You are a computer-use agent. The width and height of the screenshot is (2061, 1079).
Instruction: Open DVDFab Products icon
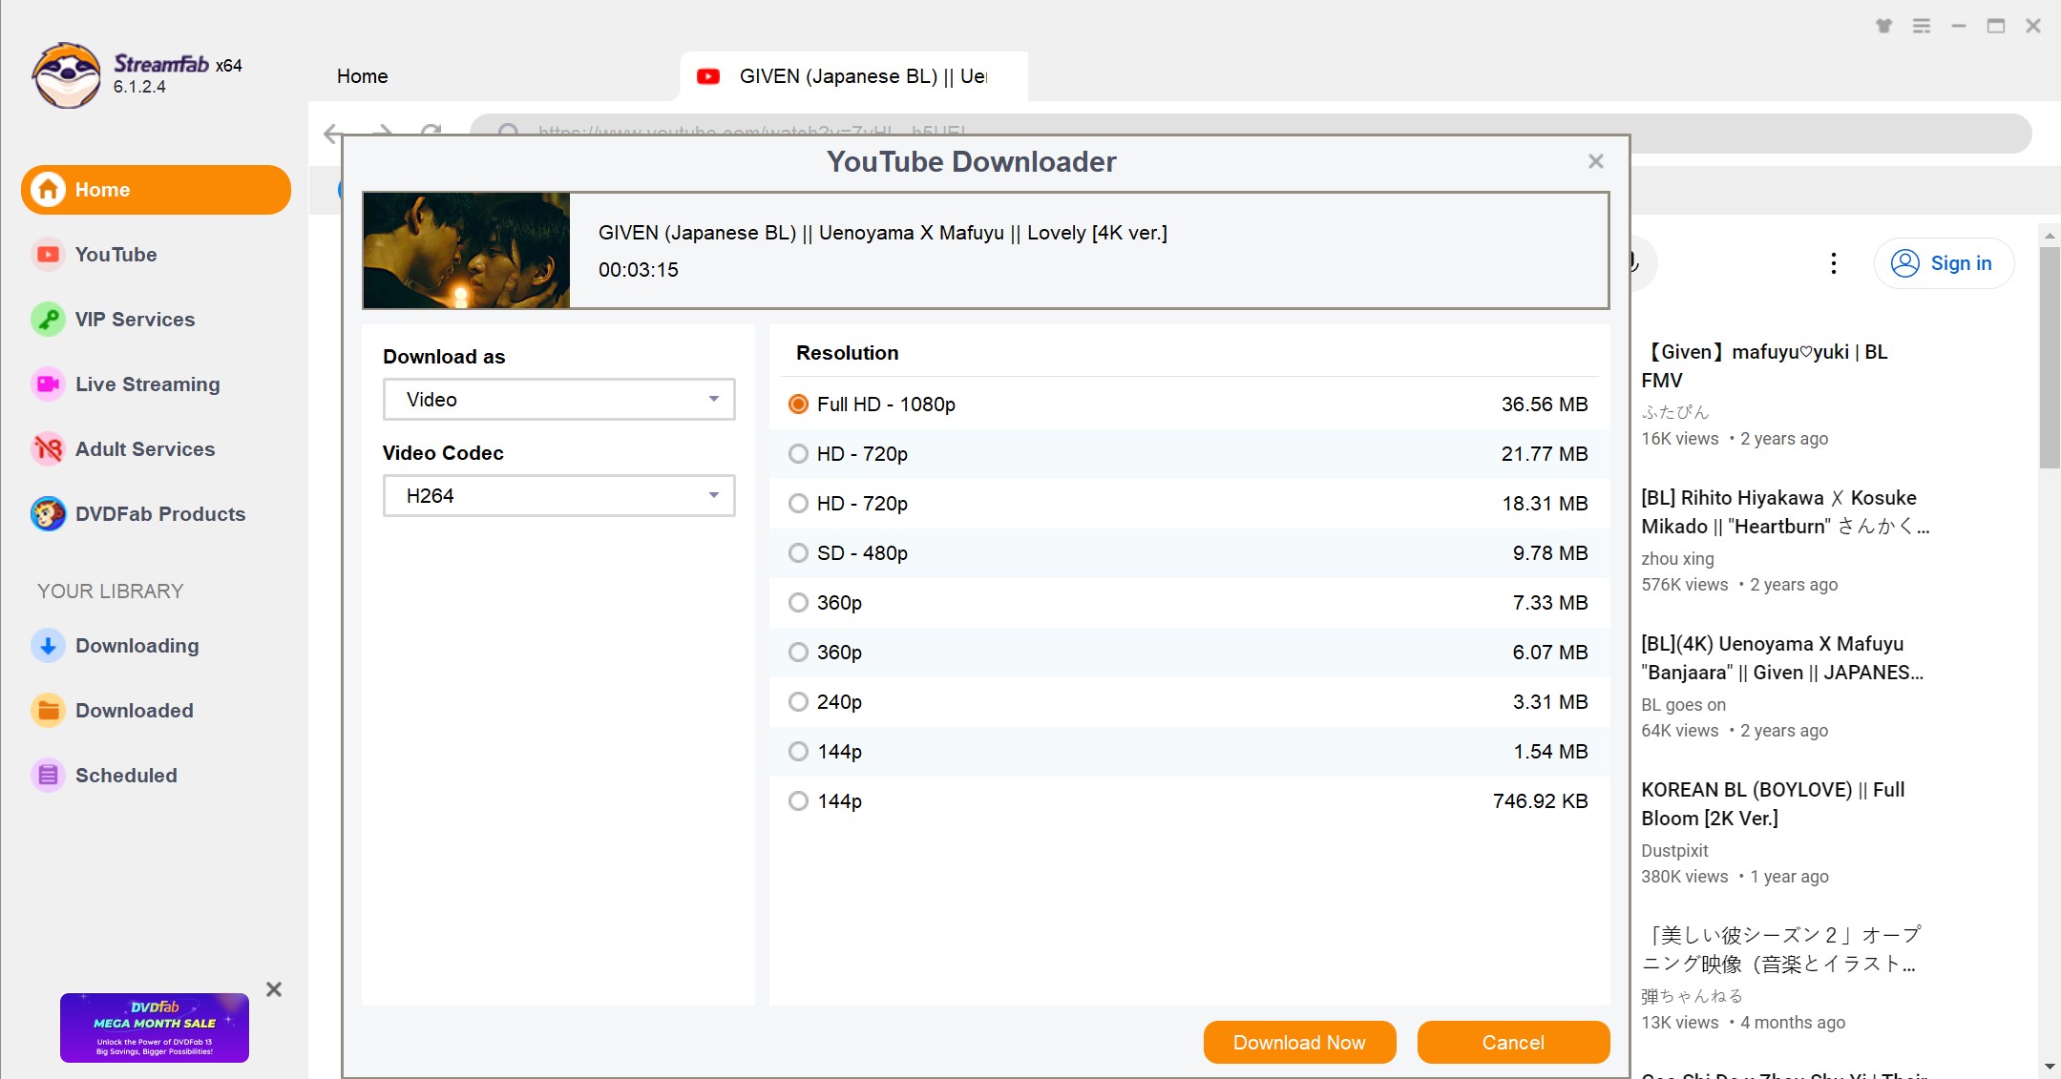click(x=48, y=514)
